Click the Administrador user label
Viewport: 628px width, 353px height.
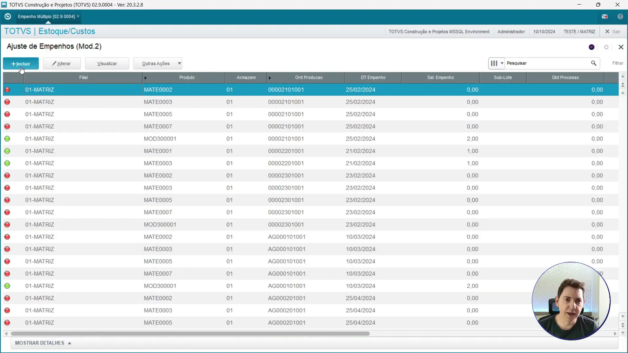pyautogui.click(x=511, y=32)
